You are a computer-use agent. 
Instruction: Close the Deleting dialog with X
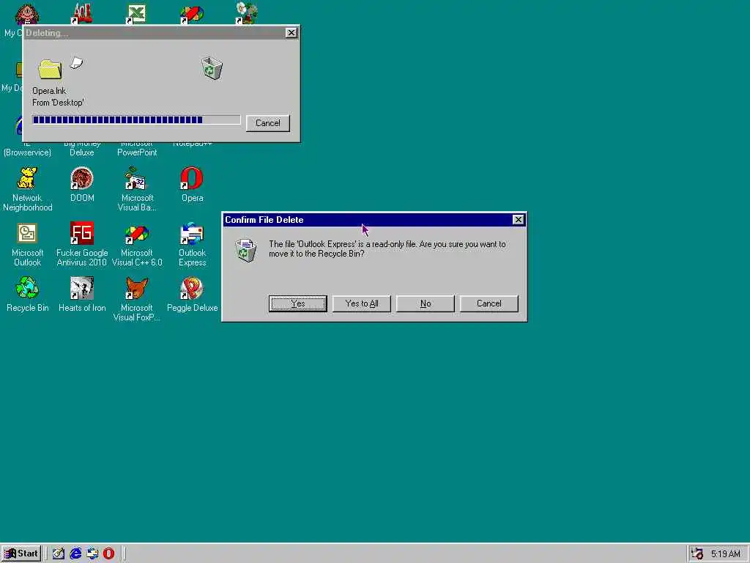tap(292, 32)
